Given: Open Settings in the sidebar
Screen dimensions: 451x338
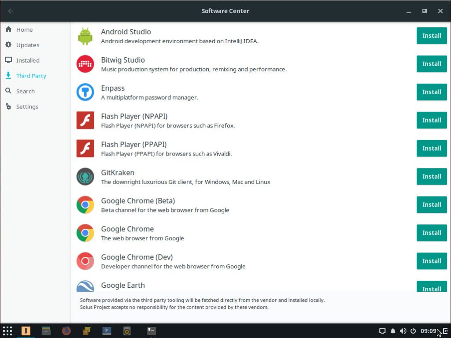Looking at the screenshot, I should 27,107.
